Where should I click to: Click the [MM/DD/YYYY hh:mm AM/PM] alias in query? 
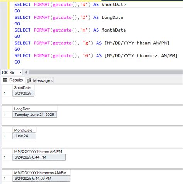[x=137, y=43]
